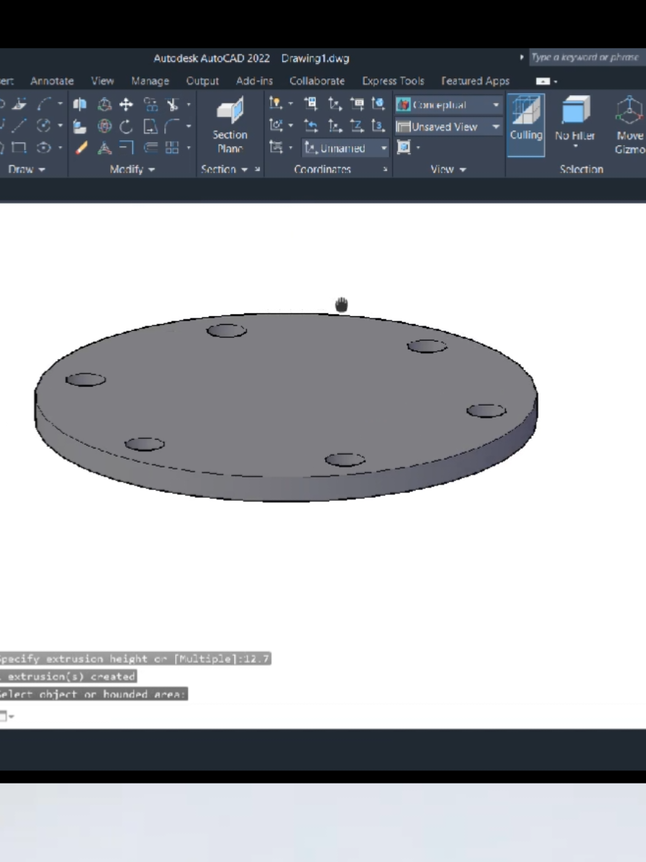Choose the Offset tool

coord(150,148)
